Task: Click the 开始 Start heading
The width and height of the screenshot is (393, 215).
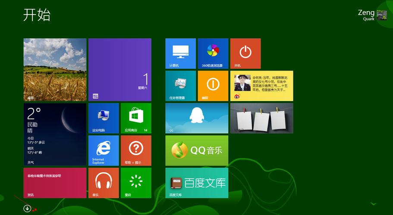Action: click(37, 15)
